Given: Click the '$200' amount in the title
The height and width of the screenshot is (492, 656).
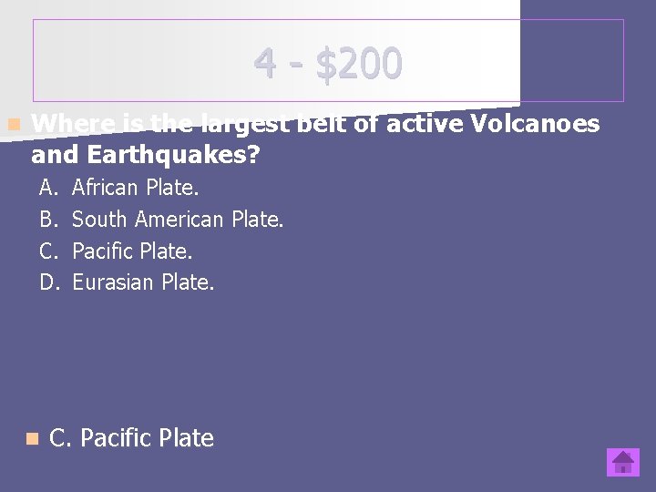Looking at the screenshot, I should tap(359, 63).
